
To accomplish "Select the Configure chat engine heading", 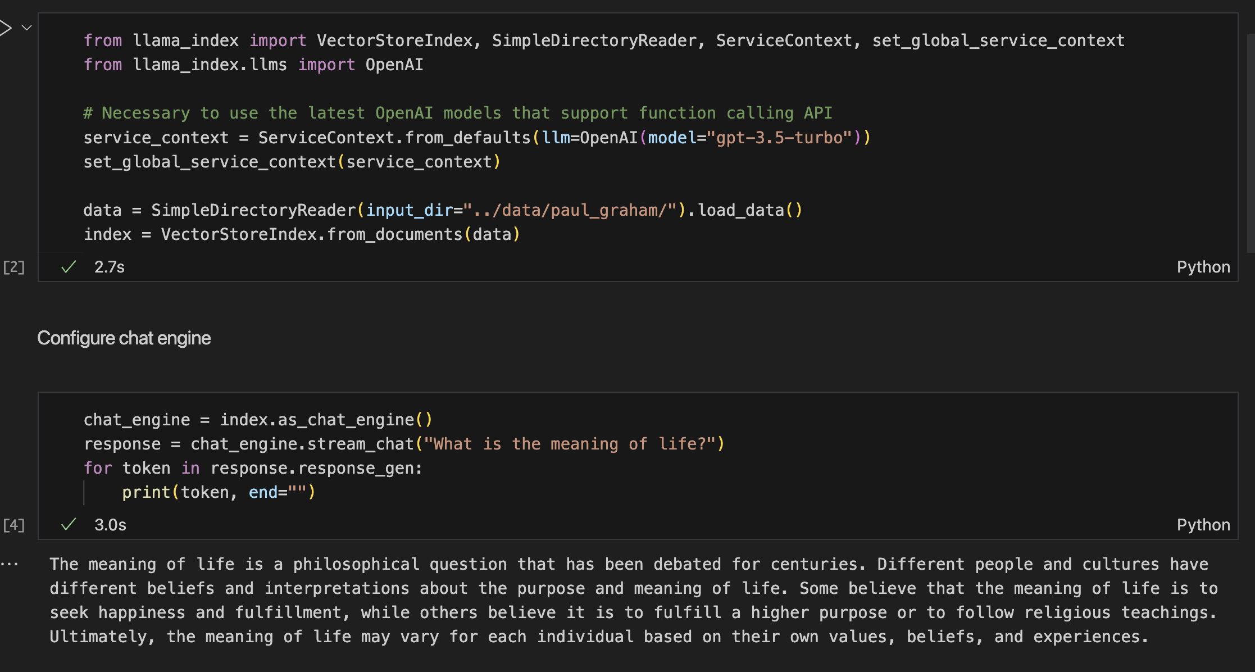I will point(124,338).
